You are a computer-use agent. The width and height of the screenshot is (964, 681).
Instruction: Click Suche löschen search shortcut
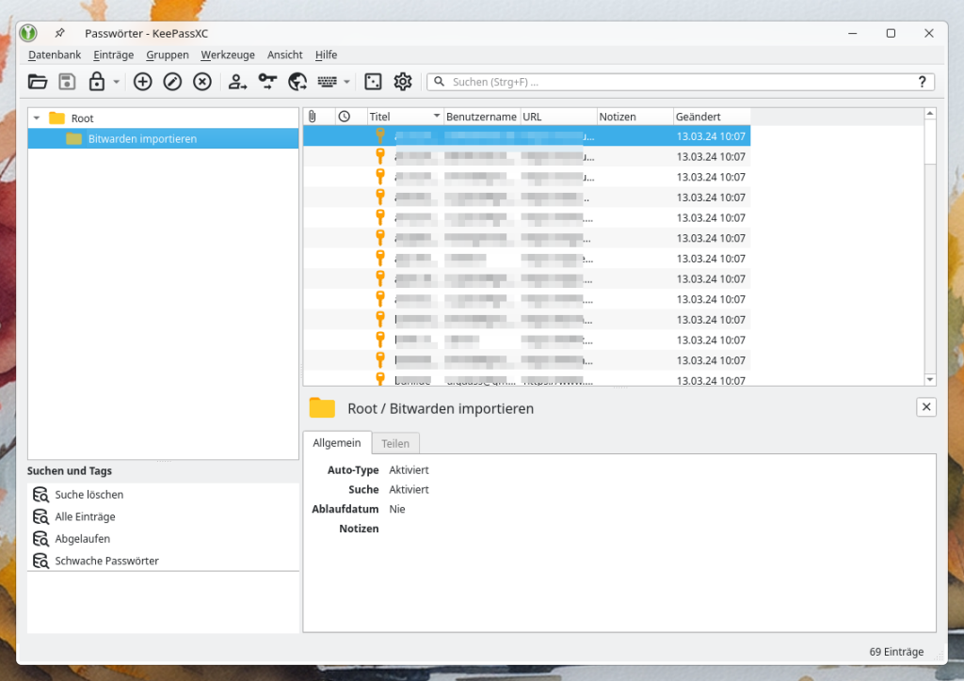89,495
